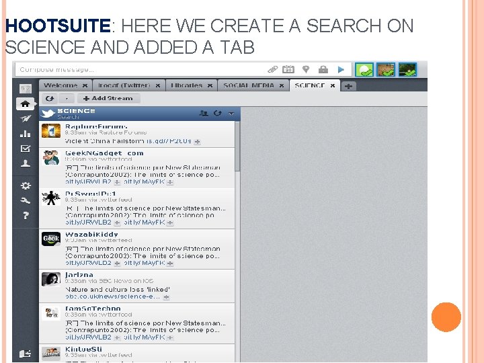Open the GeekNGadget_com username link
Image resolution: width=484 pixels, height=363 pixels.
pyautogui.click(x=104, y=153)
